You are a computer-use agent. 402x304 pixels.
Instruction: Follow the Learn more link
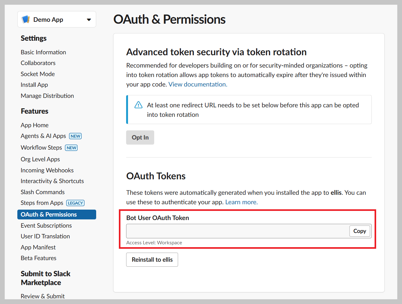242,202
